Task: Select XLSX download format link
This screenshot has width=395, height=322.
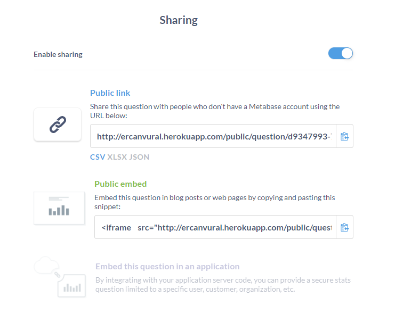Action: tap(117, 157)
